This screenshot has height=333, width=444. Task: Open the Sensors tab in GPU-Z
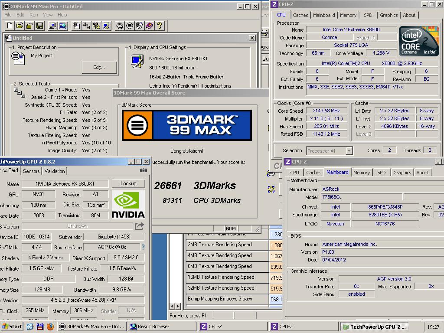pyautogui.click(x=31, y=171)
